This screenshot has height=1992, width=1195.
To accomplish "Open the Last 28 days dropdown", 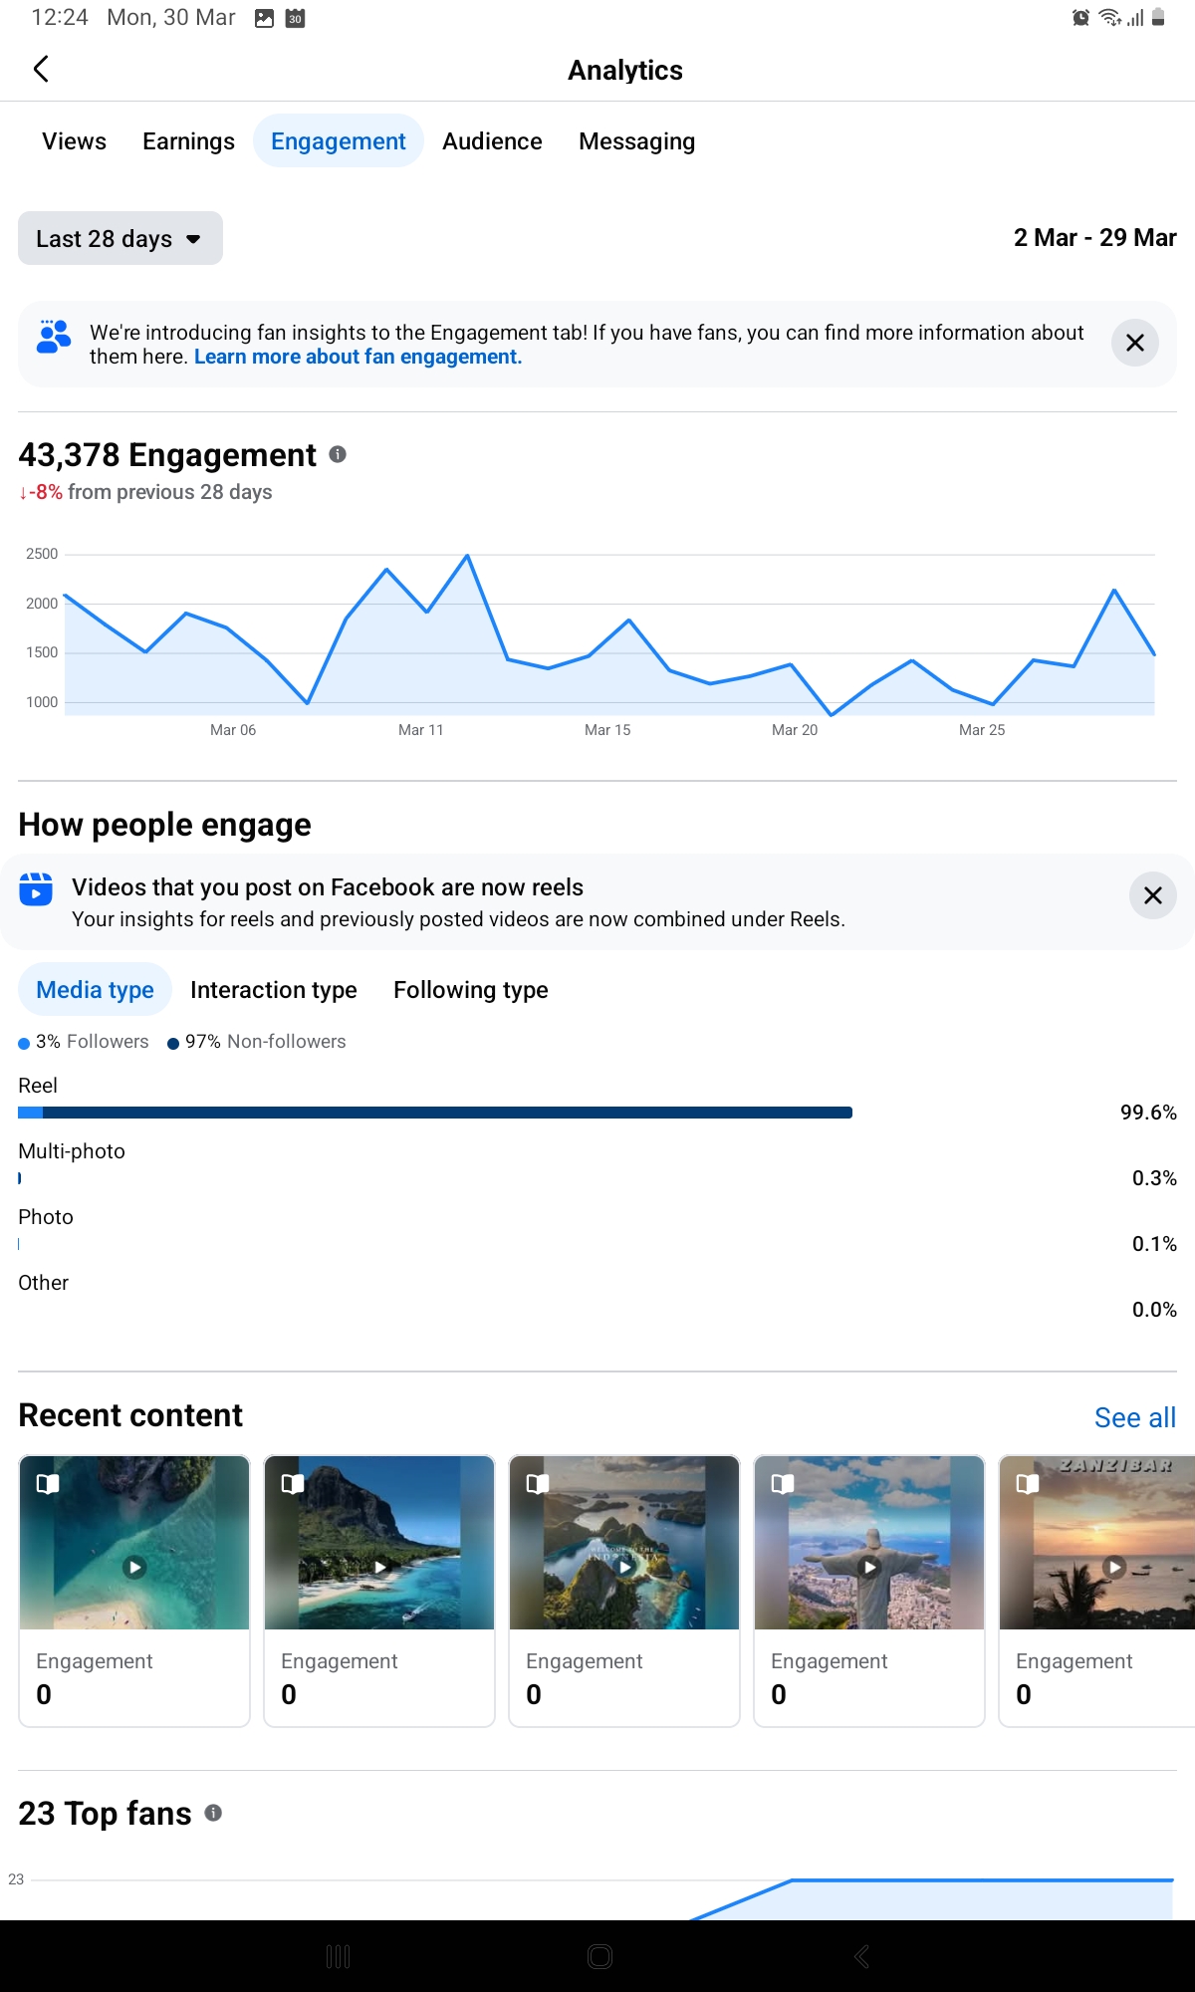I will click(119, 239).
